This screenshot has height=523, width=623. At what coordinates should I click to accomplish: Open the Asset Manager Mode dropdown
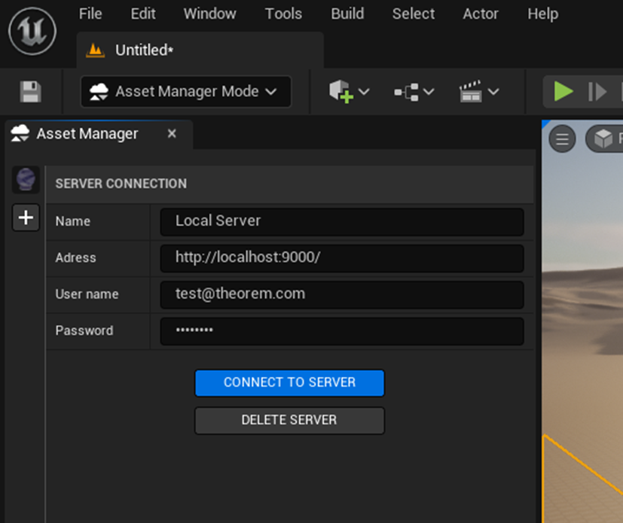[x=185, y=92]
